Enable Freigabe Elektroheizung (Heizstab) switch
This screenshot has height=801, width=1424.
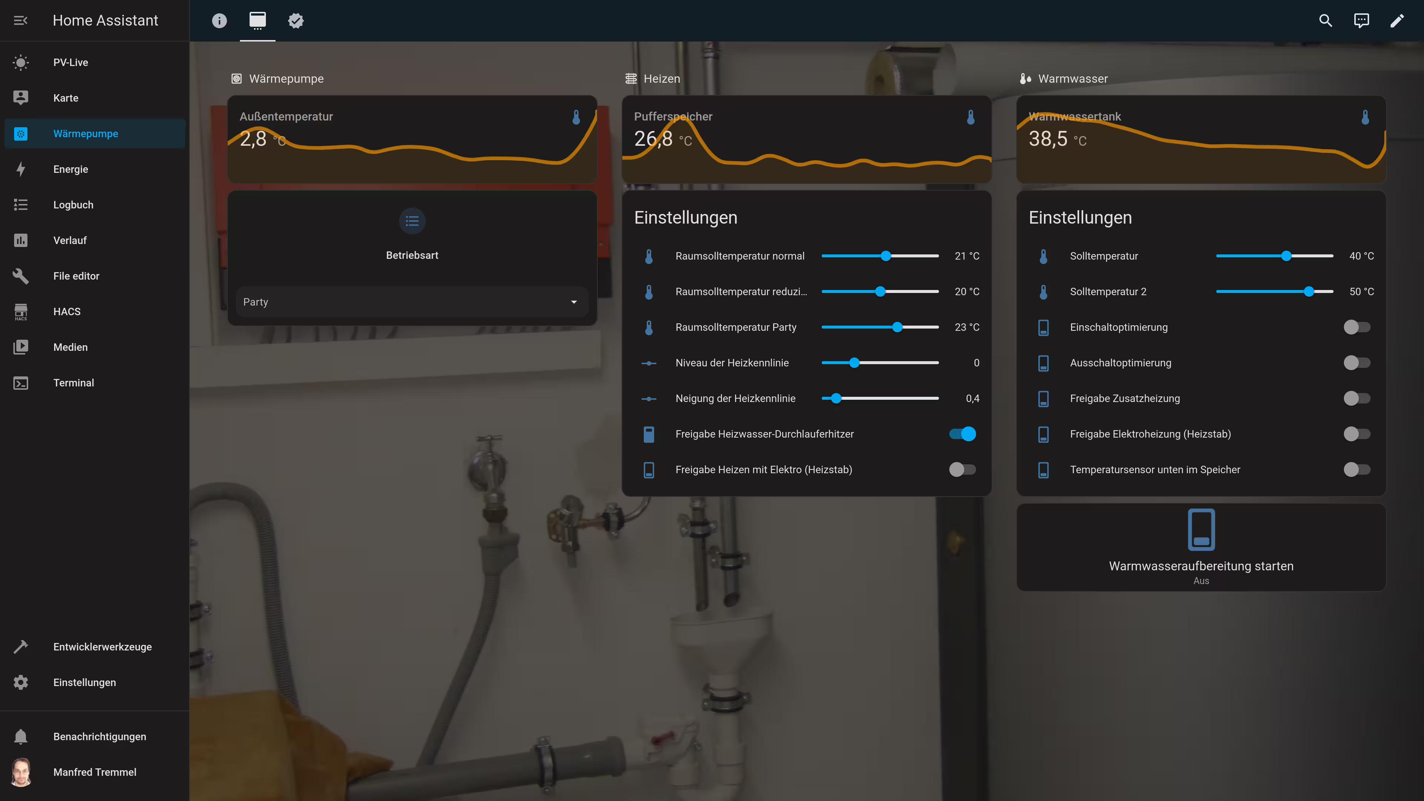1357,434
